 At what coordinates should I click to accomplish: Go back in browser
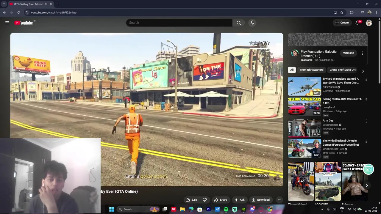coord(4,12)
